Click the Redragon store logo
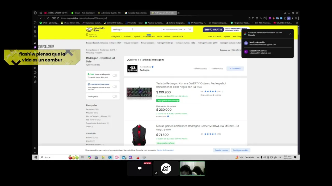The image size is (332, 186). point(132,68)
